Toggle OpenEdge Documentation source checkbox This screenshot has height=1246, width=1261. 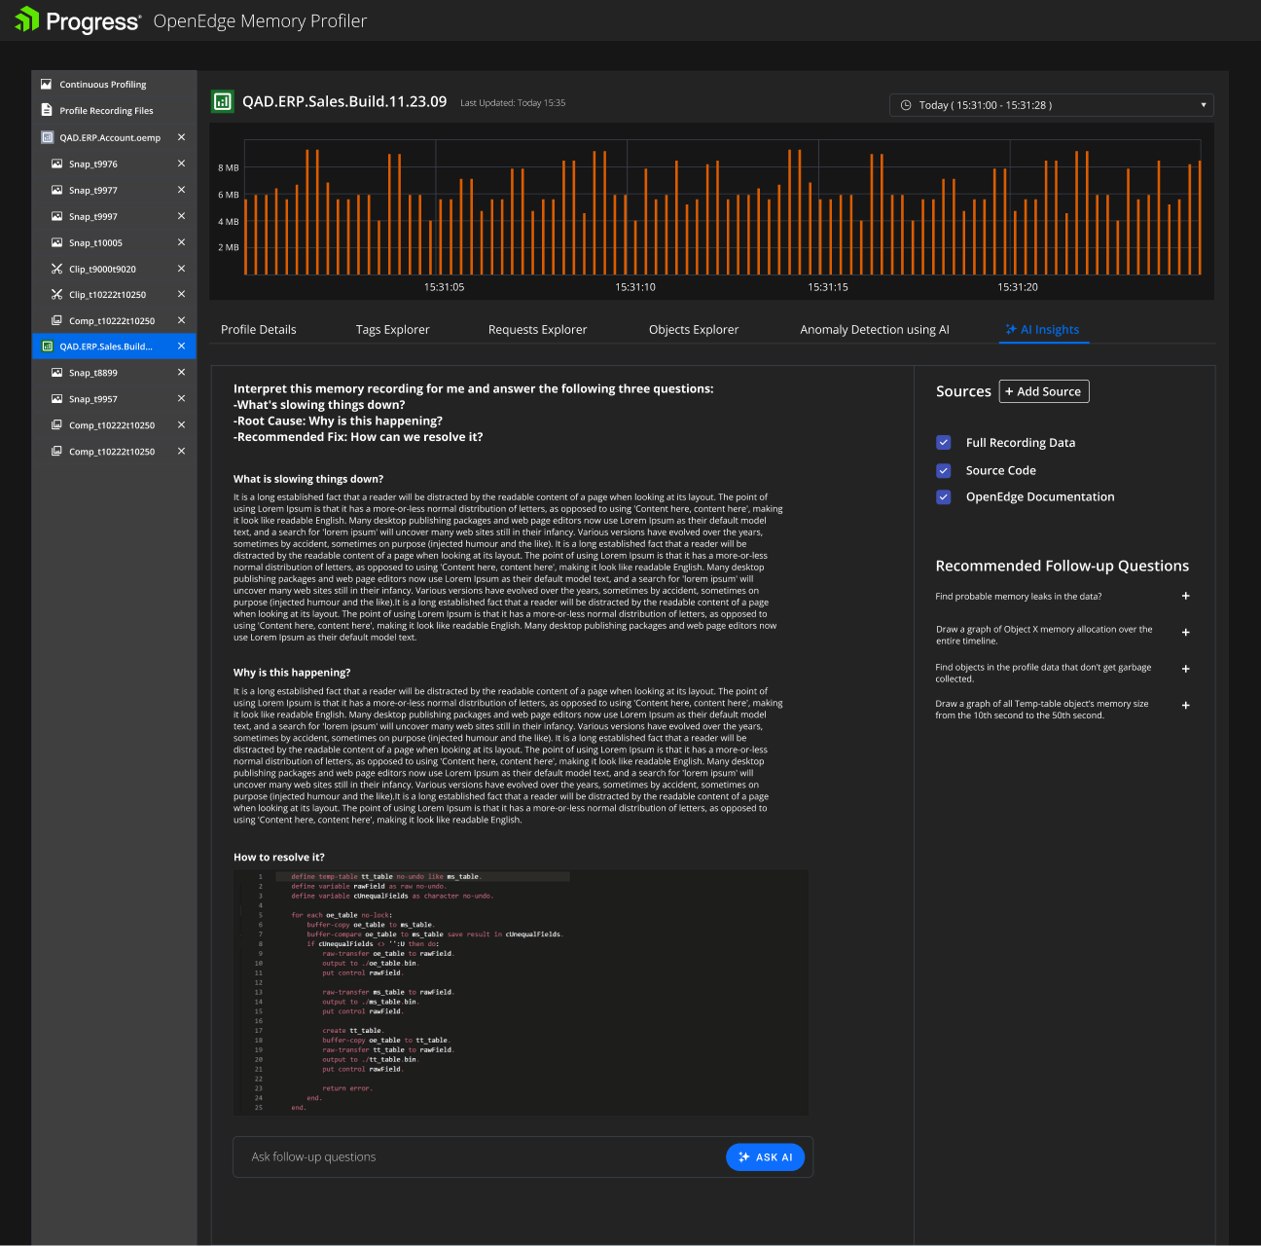[943, 496]
